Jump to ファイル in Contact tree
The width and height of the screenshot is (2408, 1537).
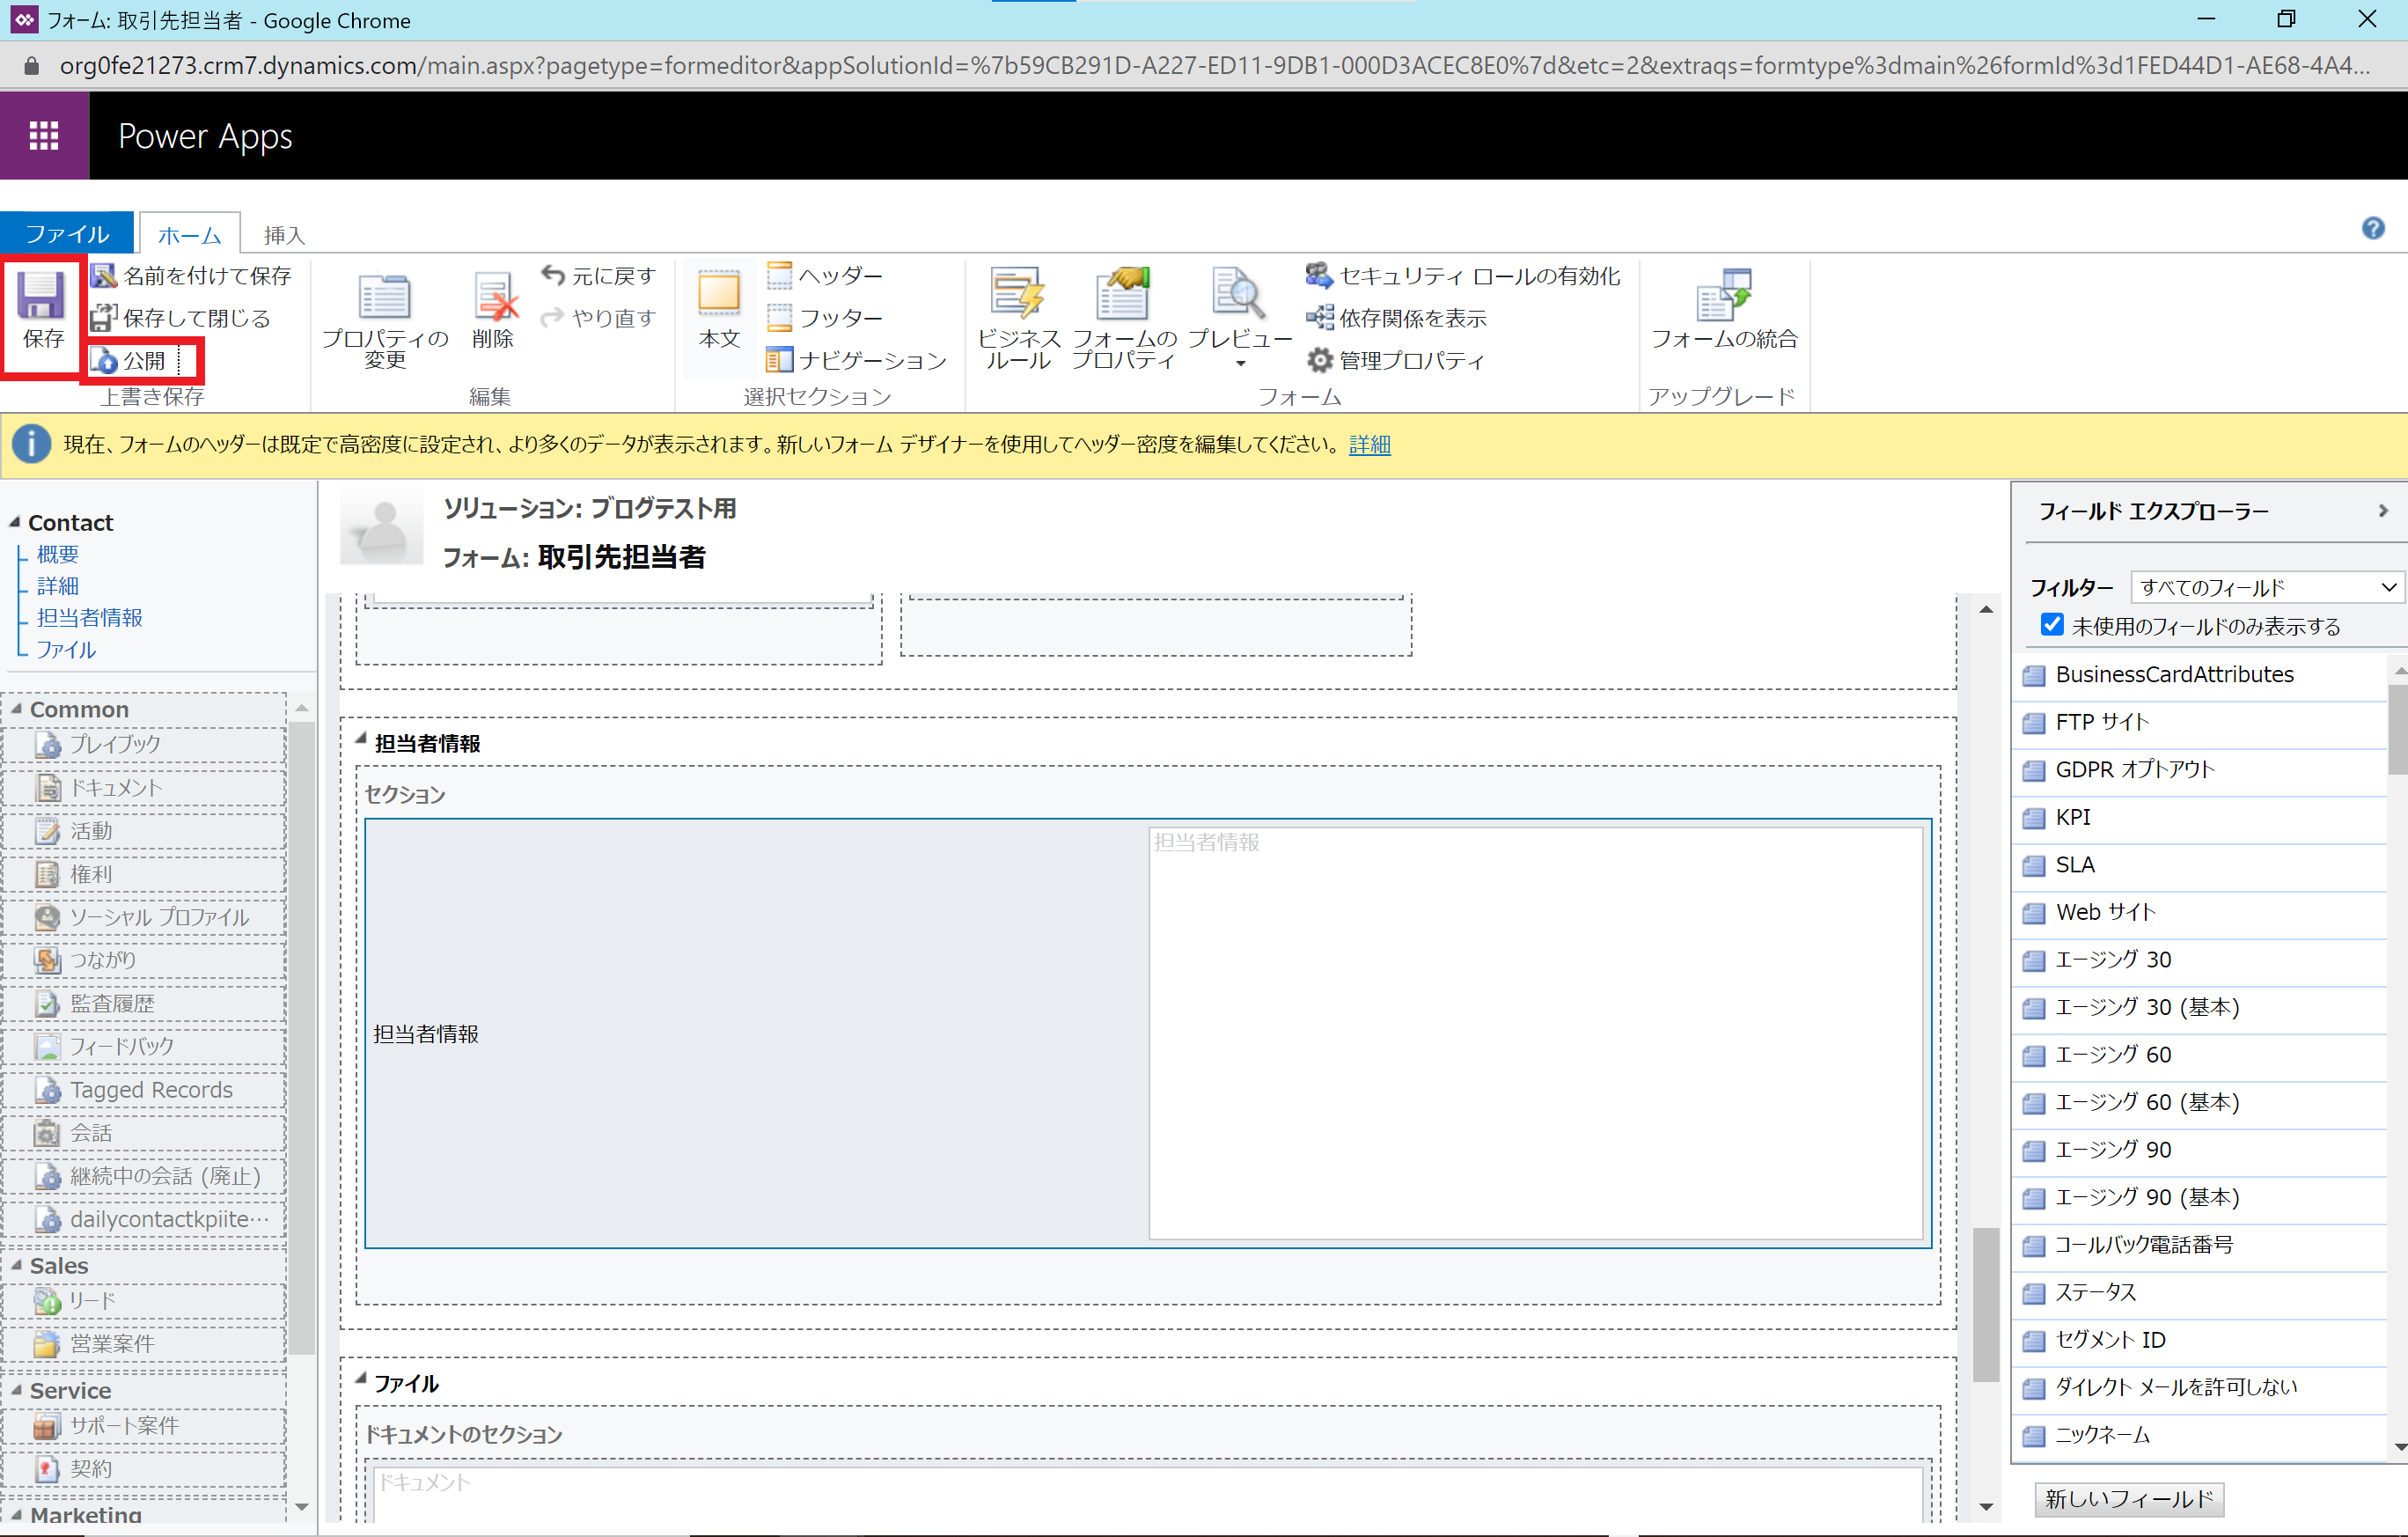[66, 650]
